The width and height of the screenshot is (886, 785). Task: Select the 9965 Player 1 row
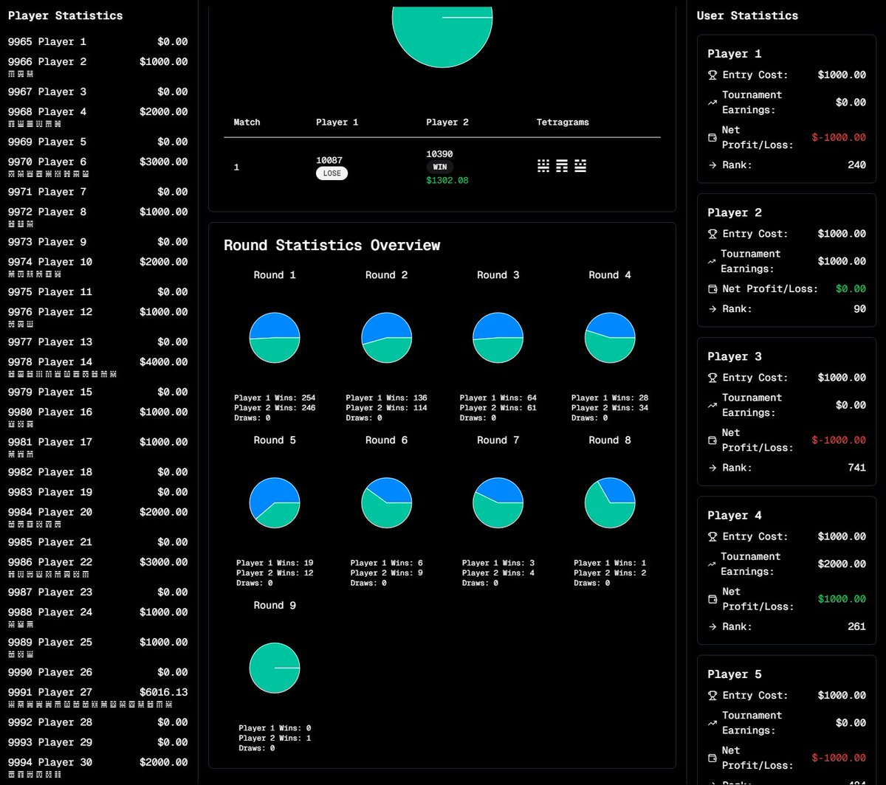(97, 42)
